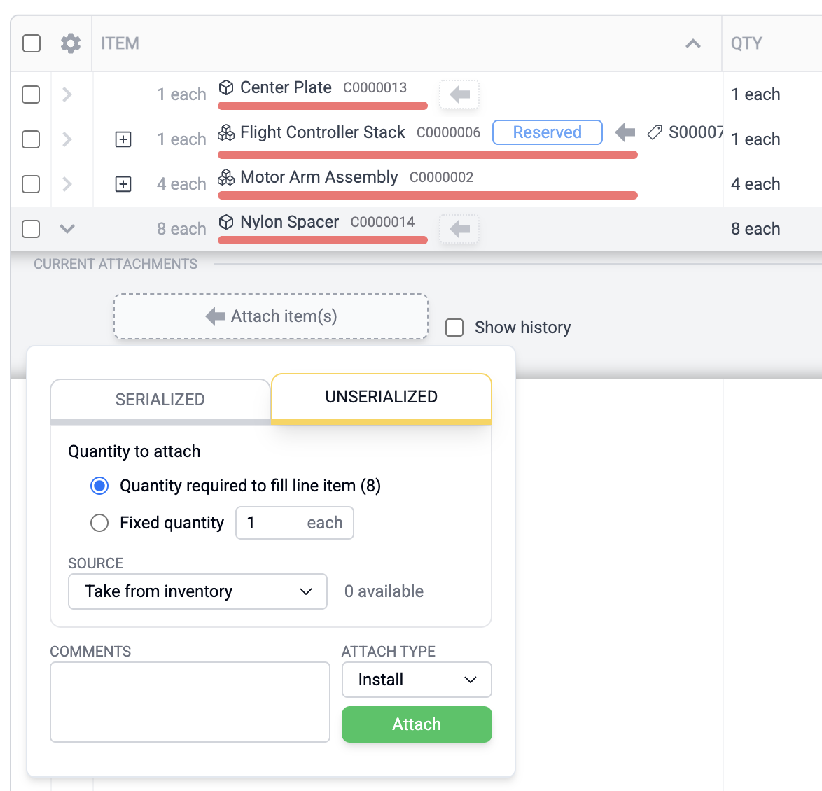822x791 pixels.
Task: Click the attach arrow icon beside Nylon Spacer
Action: pyautogui.click(x=459, y=229)
